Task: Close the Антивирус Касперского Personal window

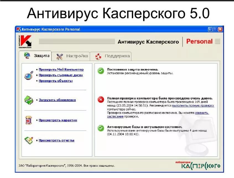Action: [x=220, y=29]
